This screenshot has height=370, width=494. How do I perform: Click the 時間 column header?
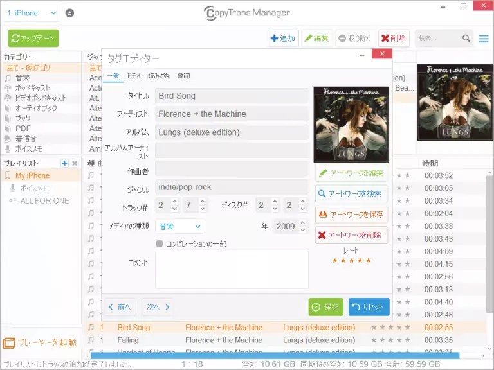pyautogui.click(x=430, y=163)
